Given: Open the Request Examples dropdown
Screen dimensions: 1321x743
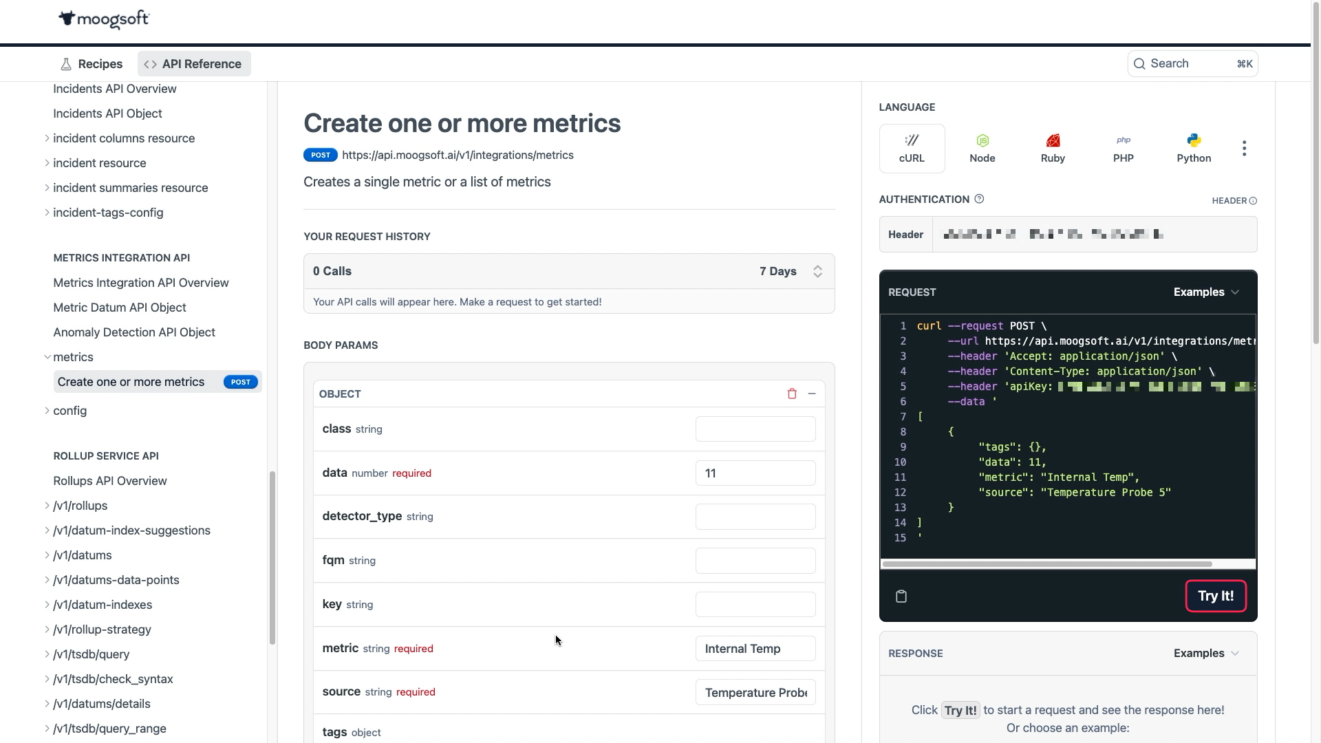Looking at the screenshot, I should tap(1206, 292).
